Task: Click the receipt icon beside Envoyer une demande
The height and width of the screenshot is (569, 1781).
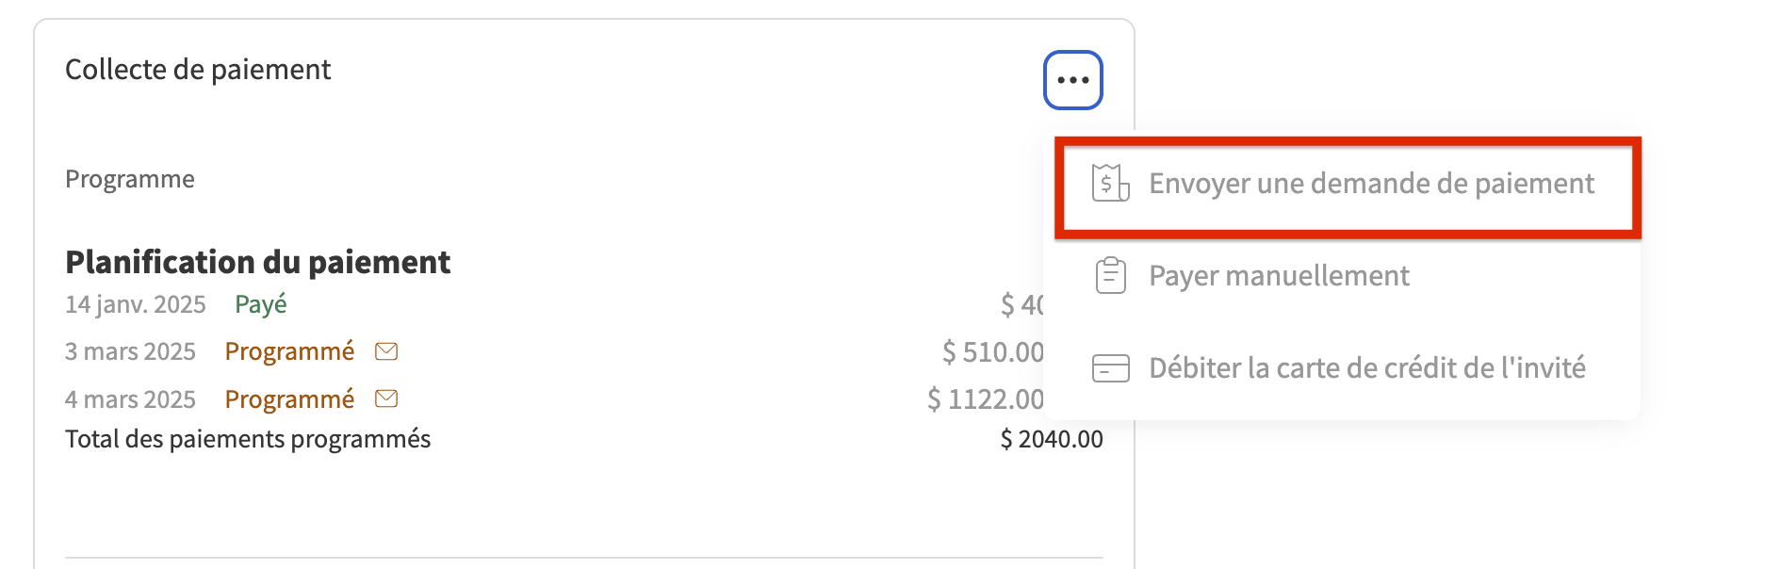Action: [x=1110, y=183]
